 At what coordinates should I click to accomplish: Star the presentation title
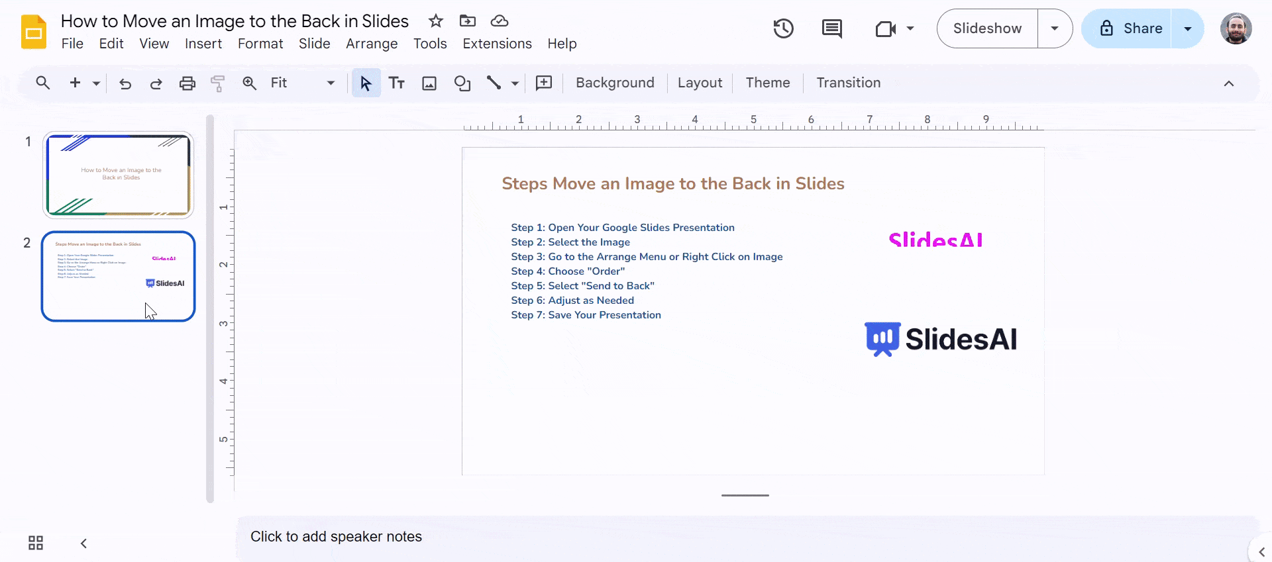tap(435, 21)
